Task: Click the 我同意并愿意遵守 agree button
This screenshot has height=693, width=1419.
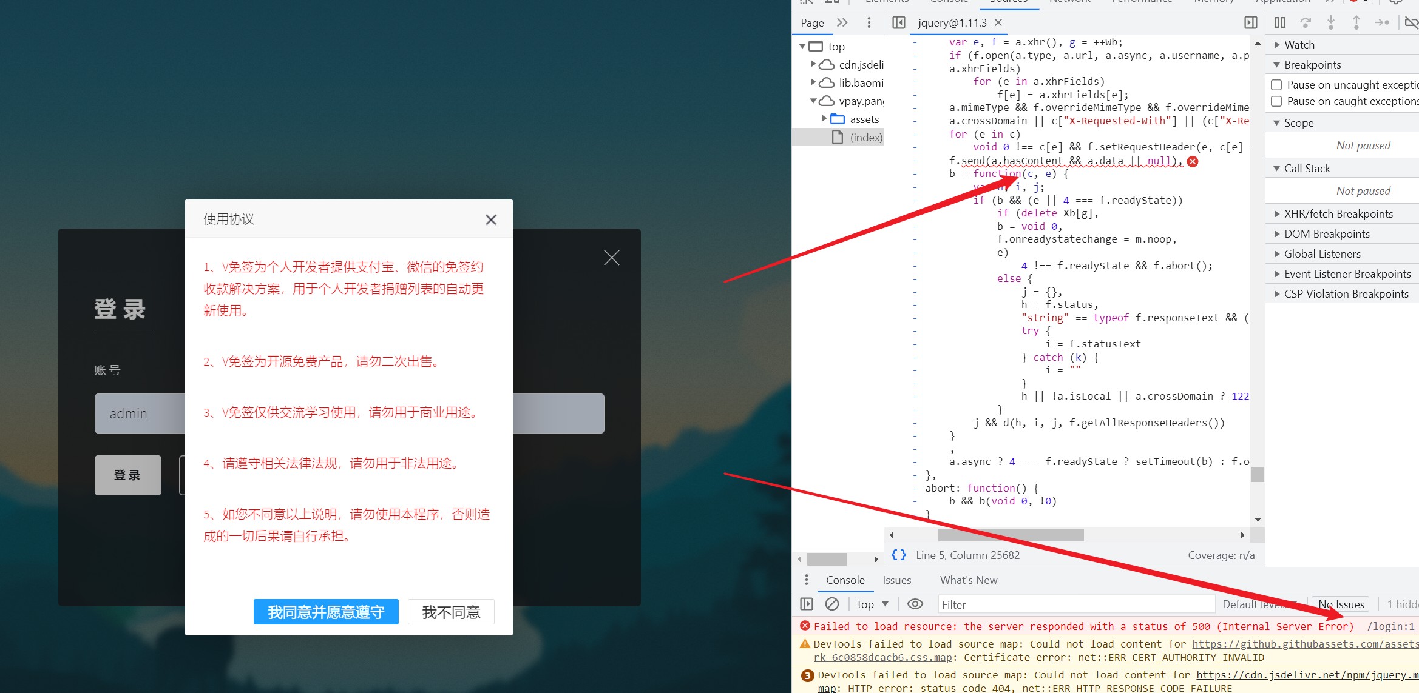Action: point(325,612)
